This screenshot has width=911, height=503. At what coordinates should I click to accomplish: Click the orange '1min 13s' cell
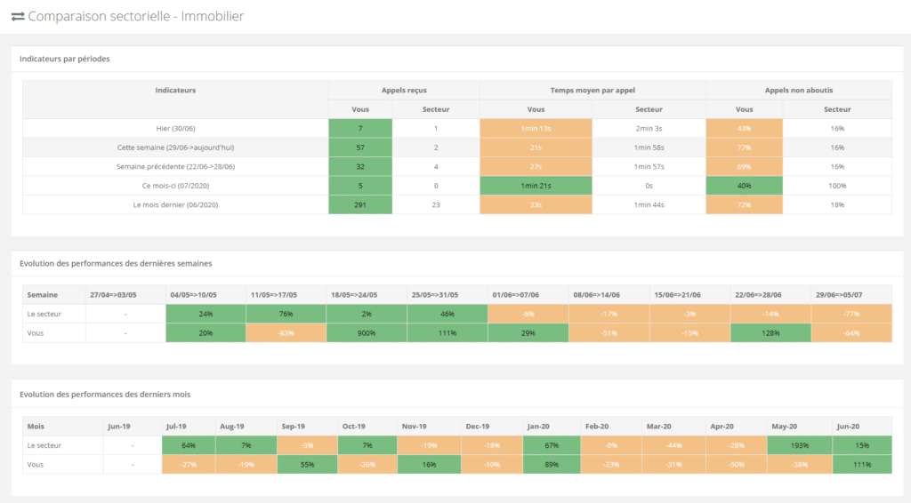pyautogui.click(x=536, y=128)
